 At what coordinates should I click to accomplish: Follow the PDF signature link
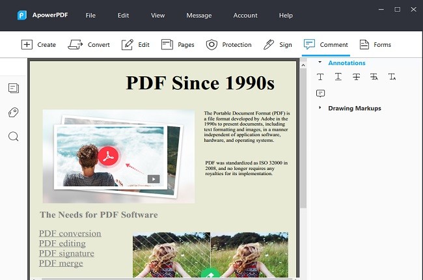[66, 253]
